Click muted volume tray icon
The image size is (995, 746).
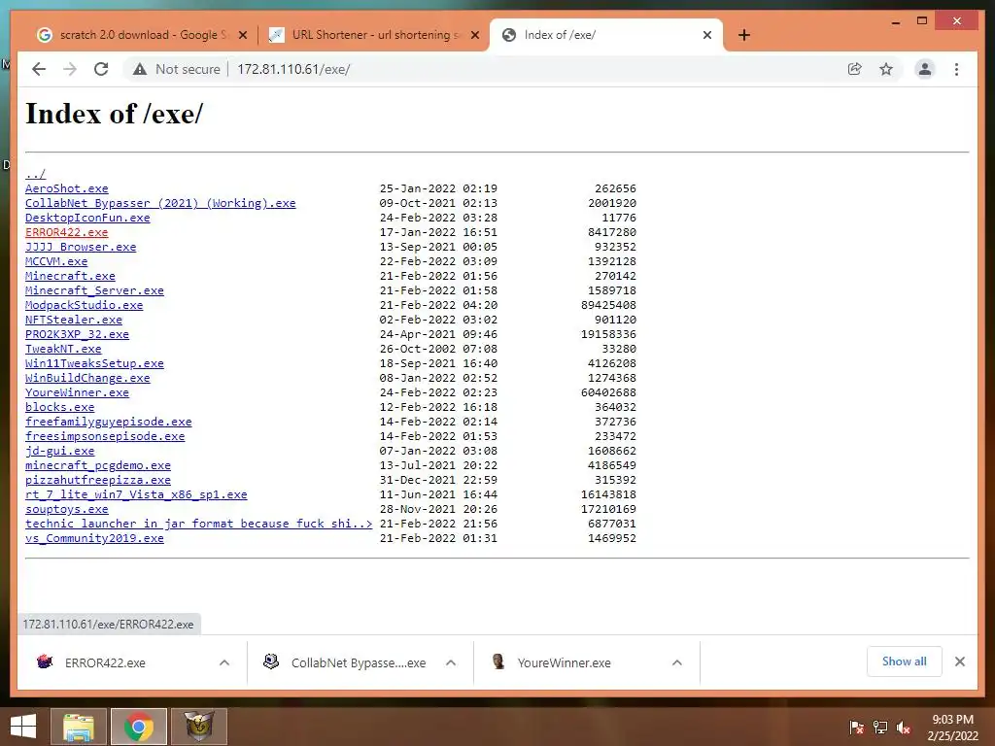(x=904, y=728)
